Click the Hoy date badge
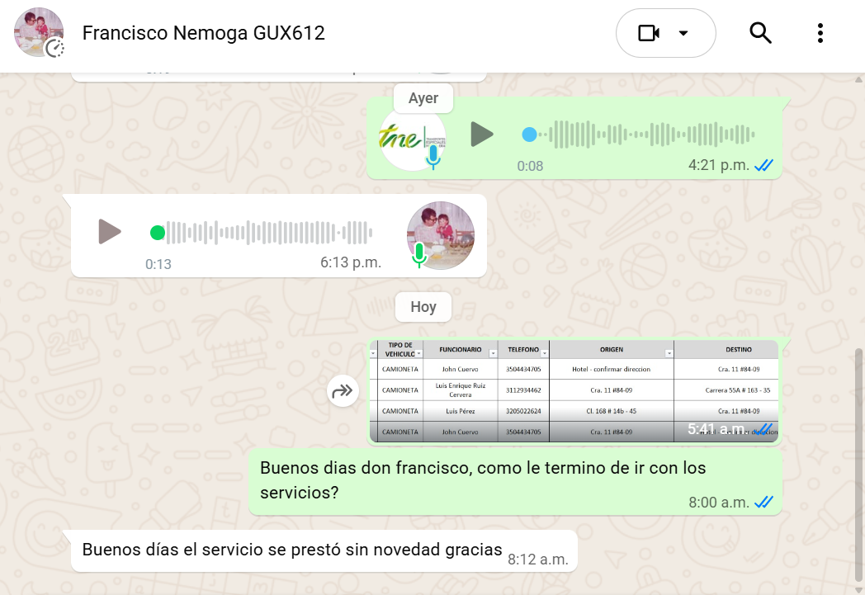The width and height of the screenshot is (865, 595). (423, 307)
